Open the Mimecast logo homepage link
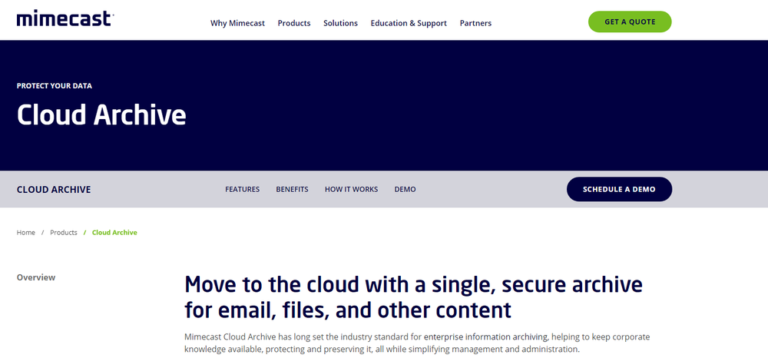The height and width of the screenshot is (358, 768). pos(65,19)
